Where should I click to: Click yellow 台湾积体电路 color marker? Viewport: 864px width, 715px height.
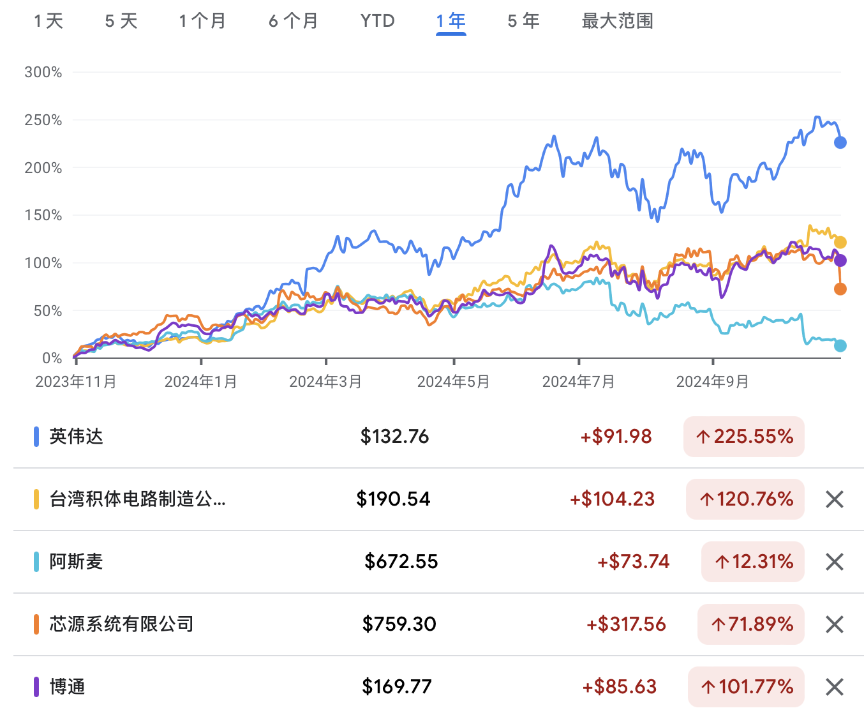pos(36,499)
